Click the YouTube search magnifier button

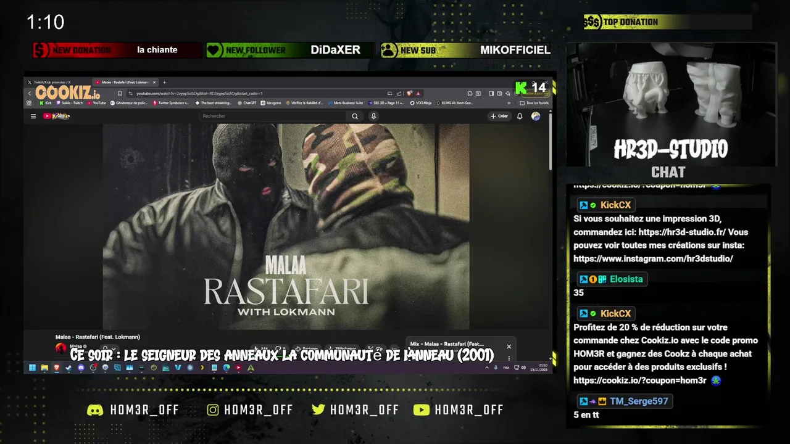(x=355, y=116)
